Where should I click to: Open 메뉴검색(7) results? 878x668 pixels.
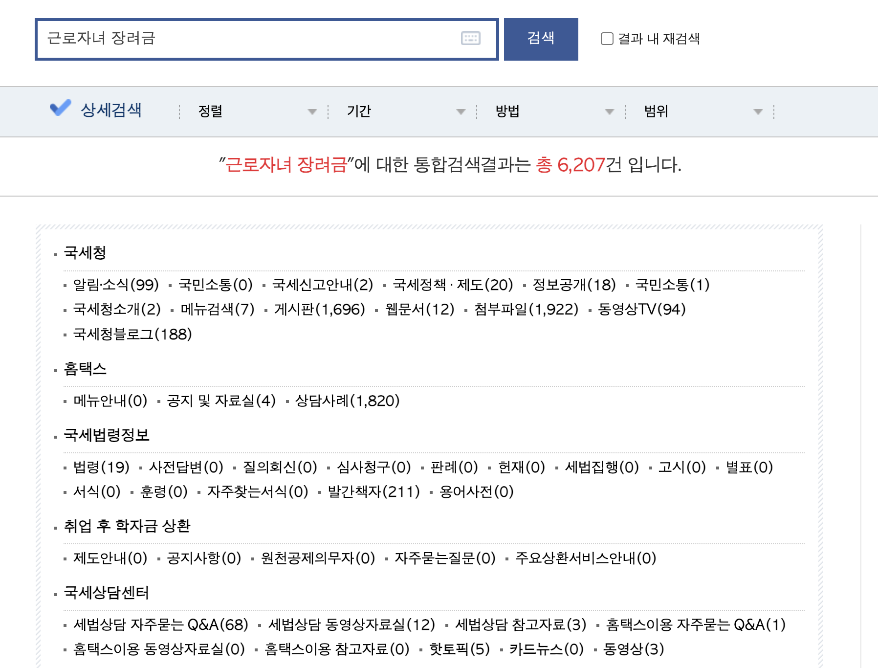pyautogui.click(x=218, y=309)
